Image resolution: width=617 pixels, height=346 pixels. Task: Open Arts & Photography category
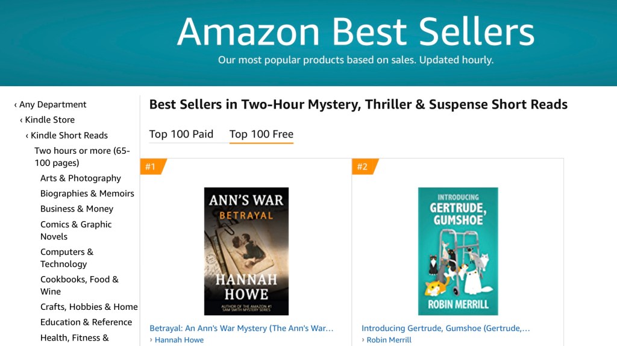(81, 178)
